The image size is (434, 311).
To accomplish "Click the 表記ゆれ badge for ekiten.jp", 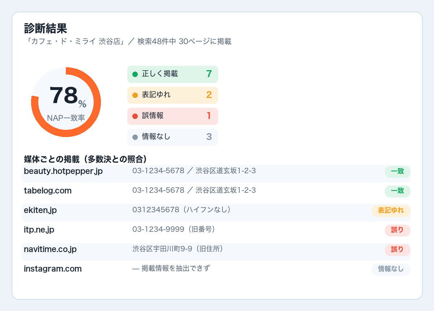I will [391, 211].
